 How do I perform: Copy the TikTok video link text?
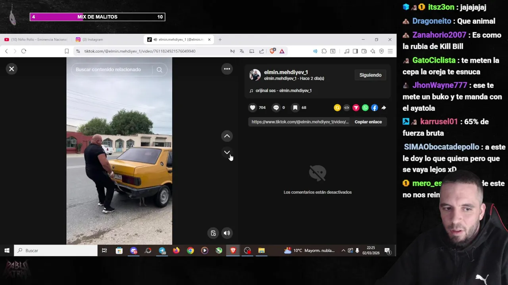pyautogui.click(x=300, y=122)
